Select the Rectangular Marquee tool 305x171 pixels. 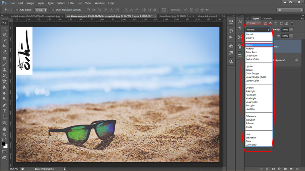[4, 29]
